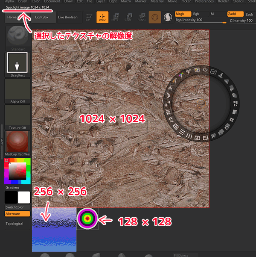This screenshot has height=257, width=256.
Task: Open the Preferences menu
Action: (x=204, y=2)
